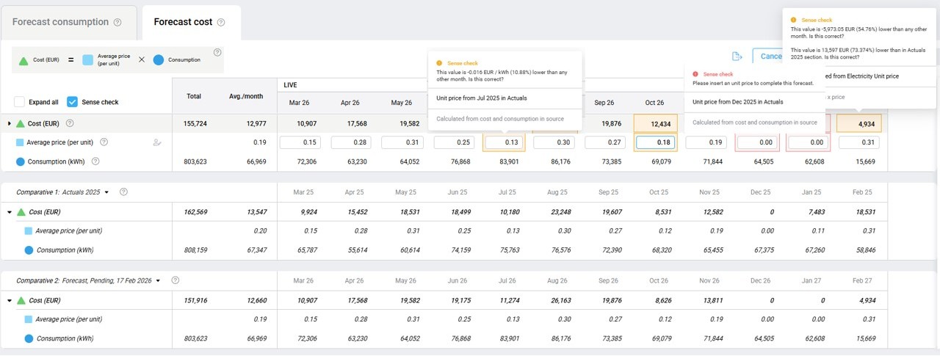Click help icon next to Comparative 1

[x=123, y=192]
